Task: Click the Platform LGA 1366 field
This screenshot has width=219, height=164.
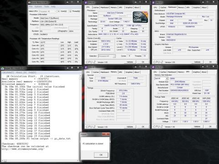Action: pyautogui.click(x=59, y=21)
